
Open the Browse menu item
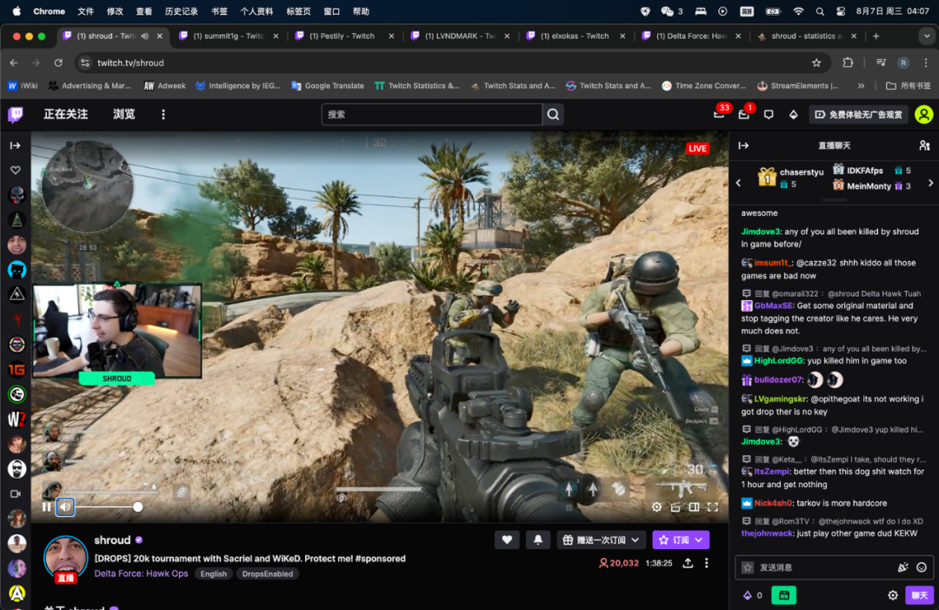[x=124, y=114]
